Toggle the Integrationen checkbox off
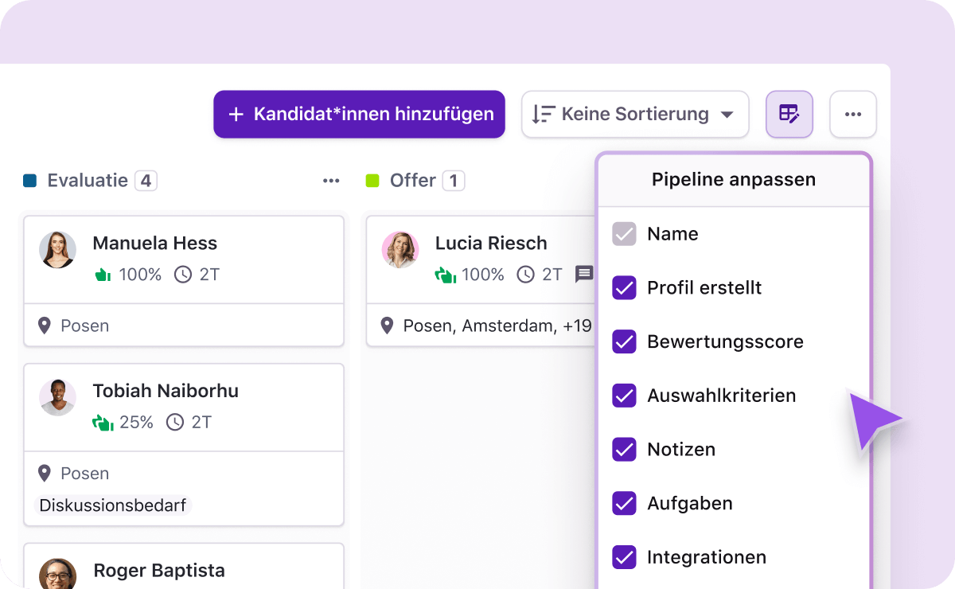 point(625,557)
